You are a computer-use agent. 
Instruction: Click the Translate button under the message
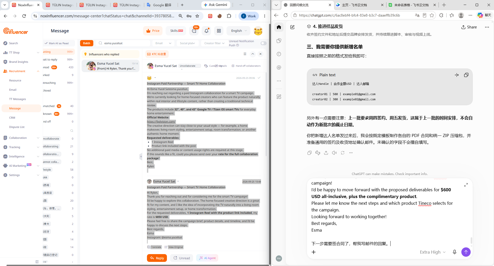pyautogui.click(x=154, y=247)
